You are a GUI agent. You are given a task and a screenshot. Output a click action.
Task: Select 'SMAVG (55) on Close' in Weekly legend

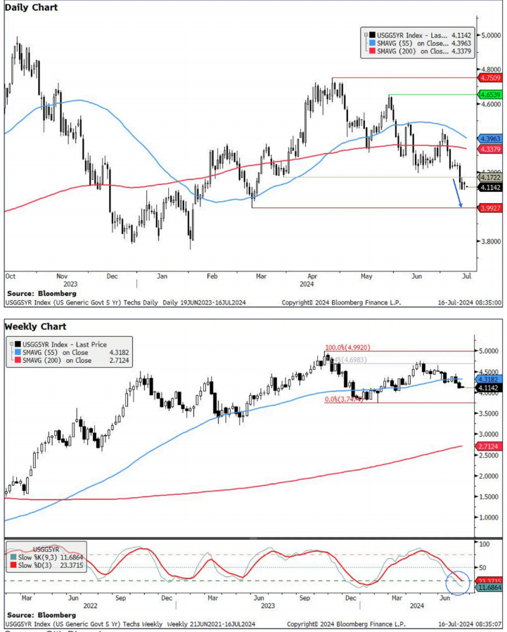(x=56, y=352)
